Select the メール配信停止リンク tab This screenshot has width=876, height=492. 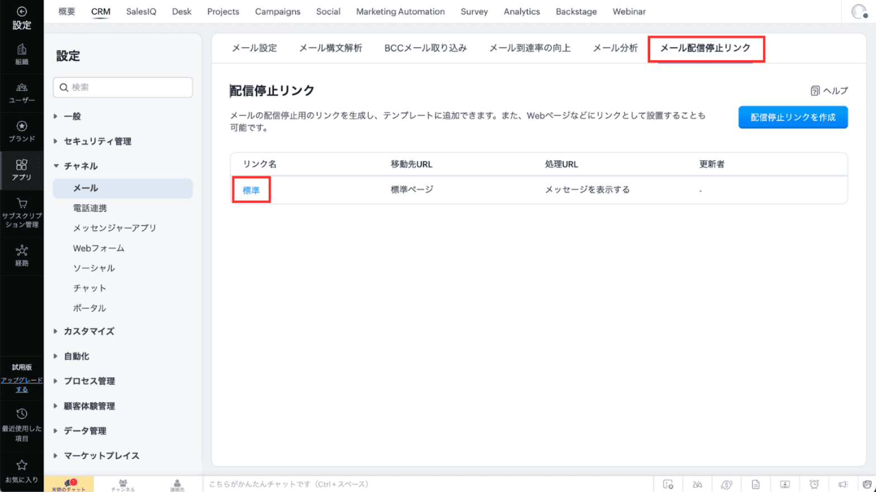tap(706, 48)
